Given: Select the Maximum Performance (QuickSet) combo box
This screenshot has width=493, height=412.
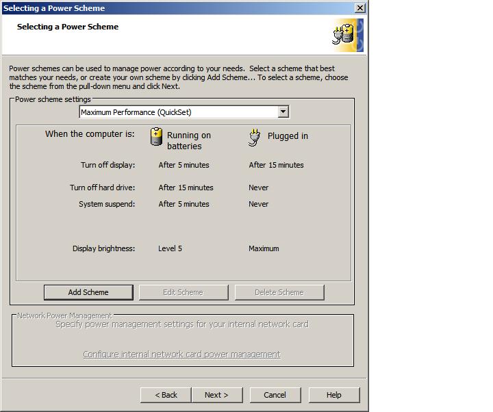Looking at the screenshot, I should click(184, 112).
